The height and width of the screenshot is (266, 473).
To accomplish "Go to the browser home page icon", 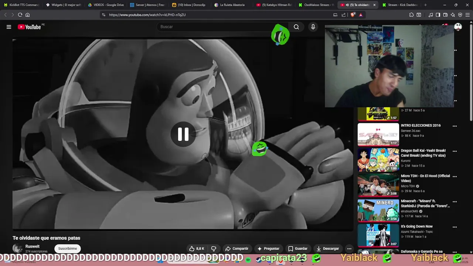I will pos(27,15).
